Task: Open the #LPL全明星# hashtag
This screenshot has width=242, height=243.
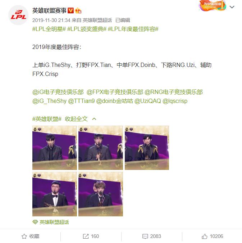Action: [49, 29]
